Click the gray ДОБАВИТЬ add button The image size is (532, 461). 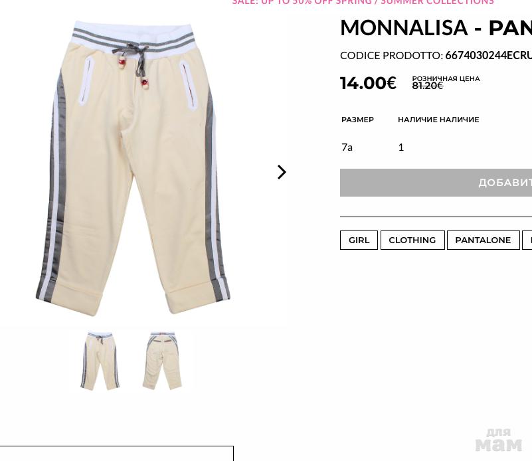(x=436, y=183)
